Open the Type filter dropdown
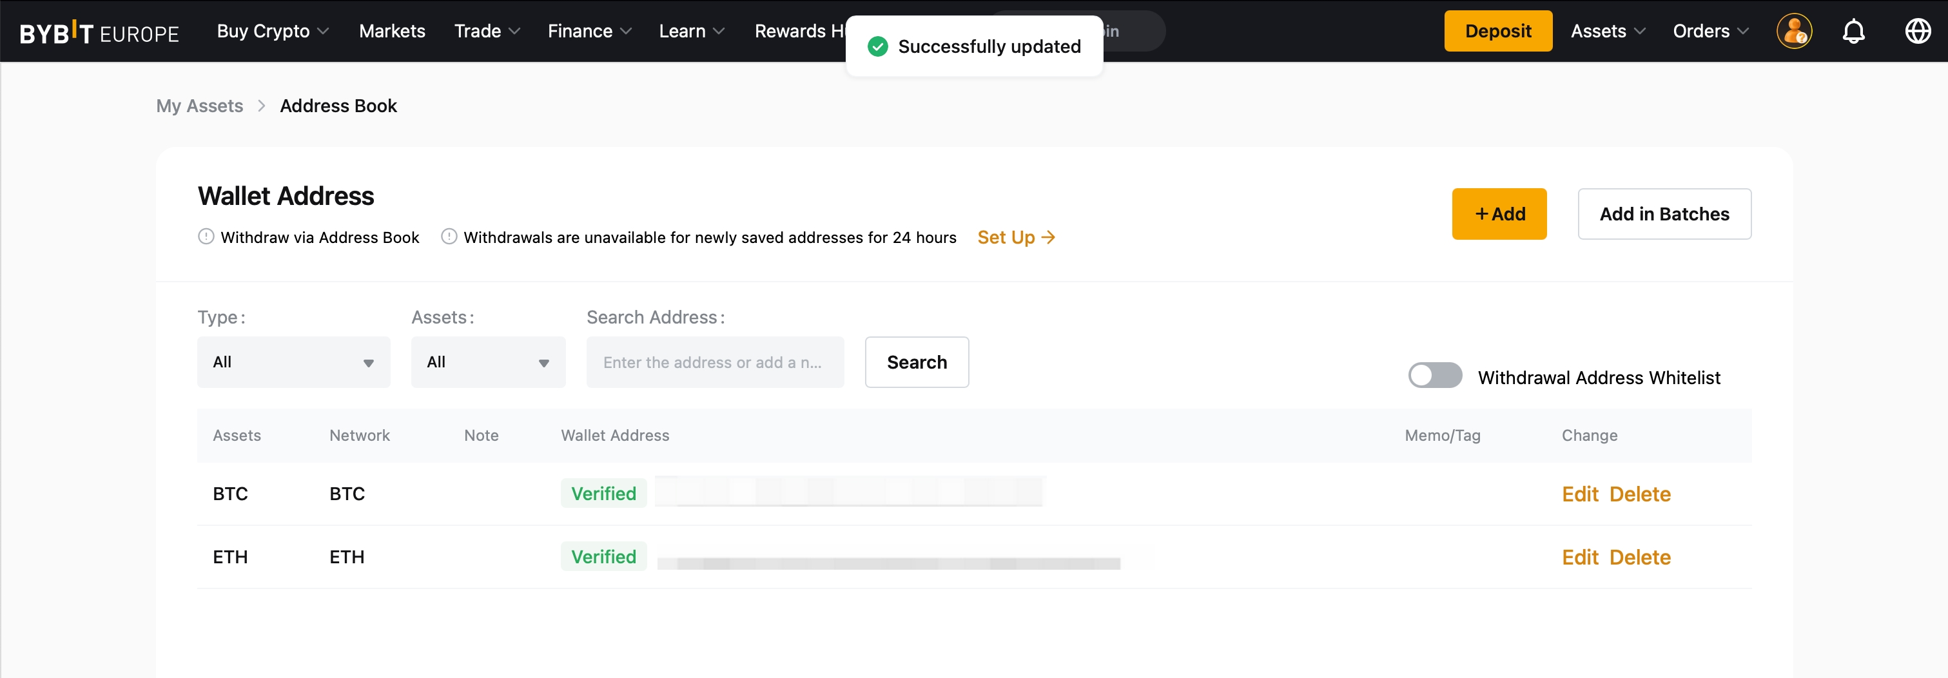The height and width of the screenshot is (678, 1948). (293, 362)
